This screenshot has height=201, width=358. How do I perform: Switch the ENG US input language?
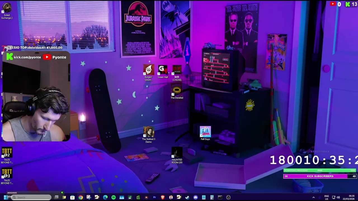[326, 197]
